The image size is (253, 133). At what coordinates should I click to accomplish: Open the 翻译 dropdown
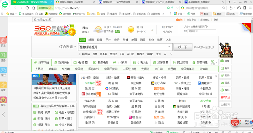click(206, 14)
